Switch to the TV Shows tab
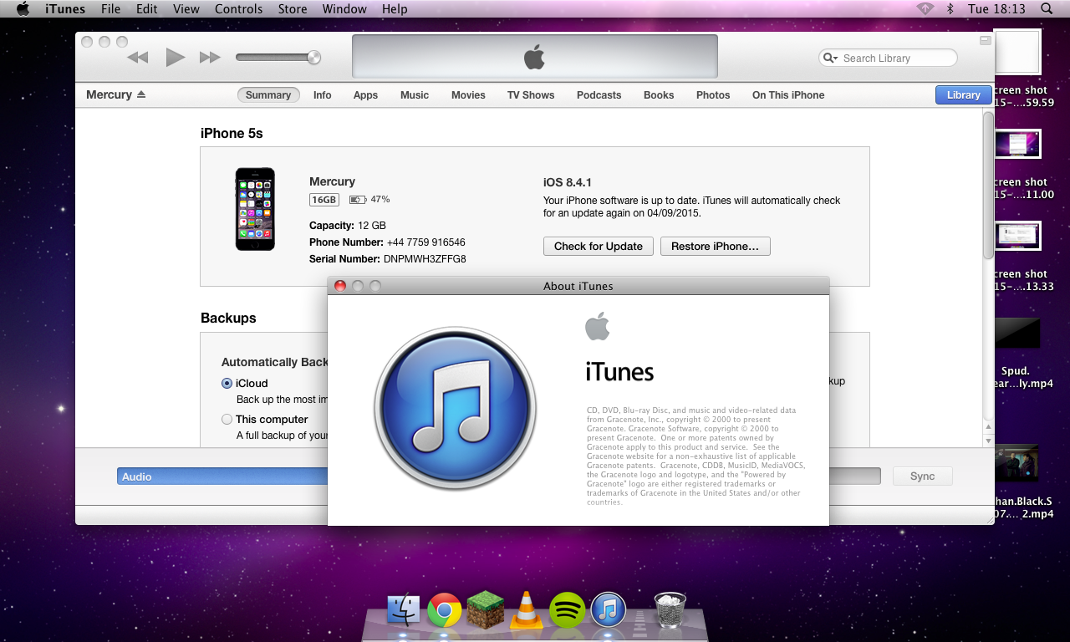Viewport: 1070px width, 642px height. tap(531, 95)
